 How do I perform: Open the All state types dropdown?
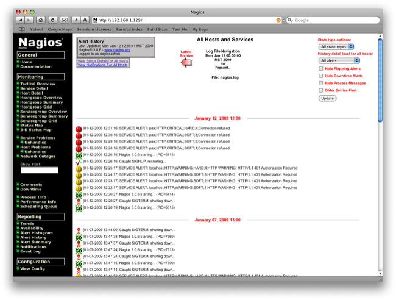click(336, 47)
